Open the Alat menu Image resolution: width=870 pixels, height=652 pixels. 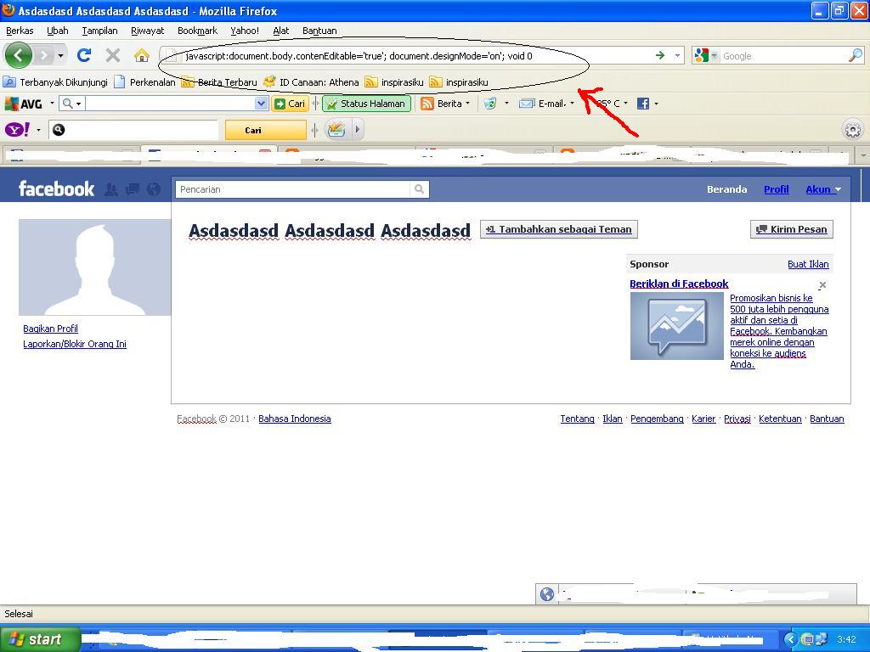pos(280,31)
